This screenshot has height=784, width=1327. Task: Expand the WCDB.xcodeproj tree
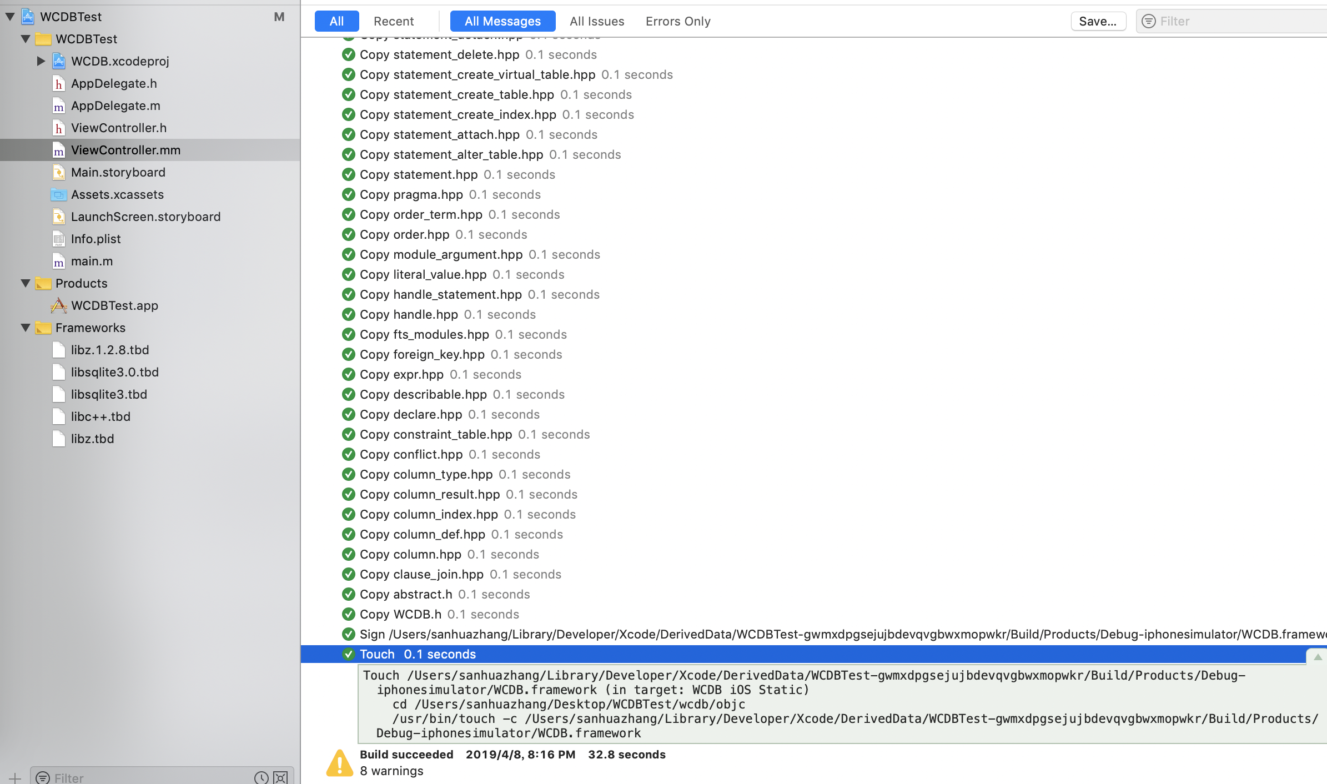[41, 61]
